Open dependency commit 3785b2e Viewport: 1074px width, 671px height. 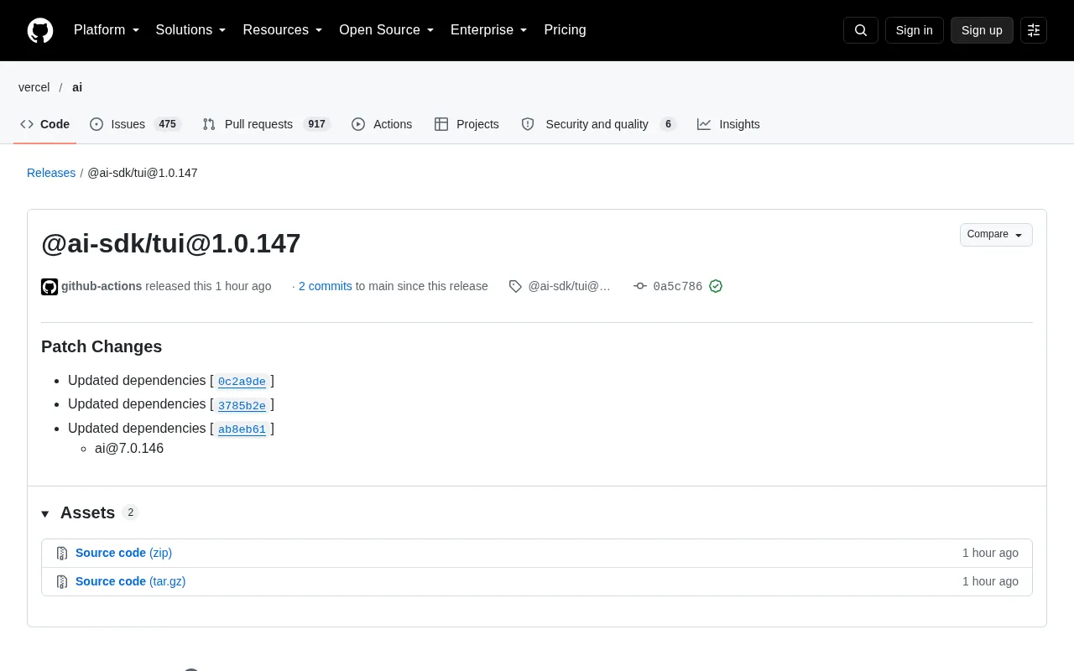click(x=242, y=406)
